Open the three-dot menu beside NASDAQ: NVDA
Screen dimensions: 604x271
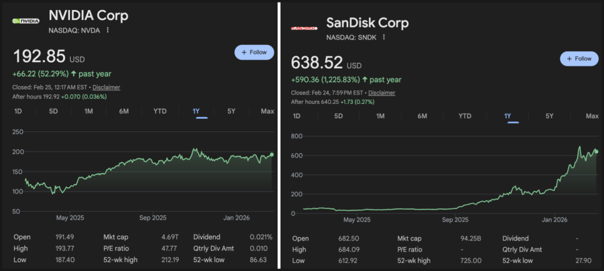[x=108, y=30]
